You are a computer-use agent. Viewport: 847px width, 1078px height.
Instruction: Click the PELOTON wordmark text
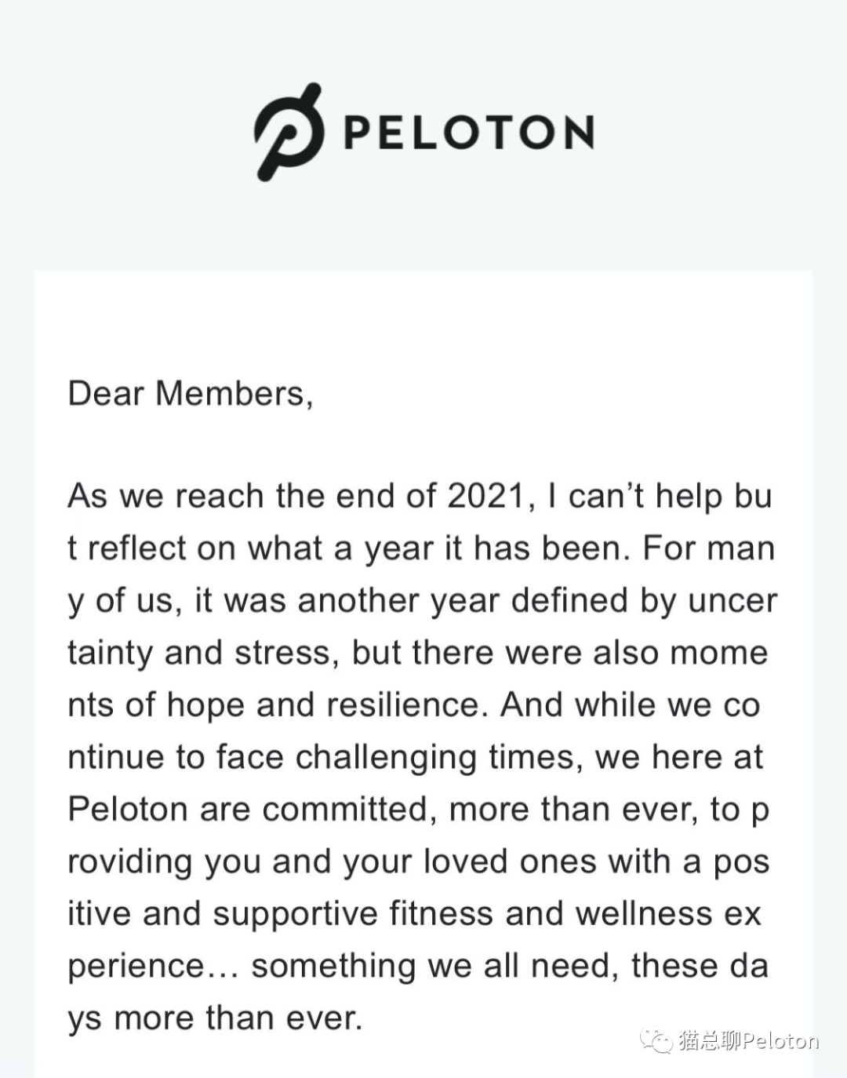tap(469, 133)
